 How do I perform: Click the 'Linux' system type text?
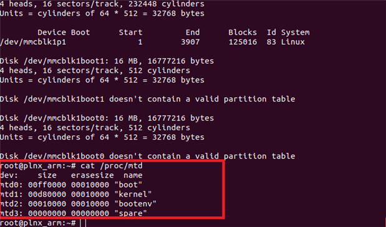tap(292, 42)
